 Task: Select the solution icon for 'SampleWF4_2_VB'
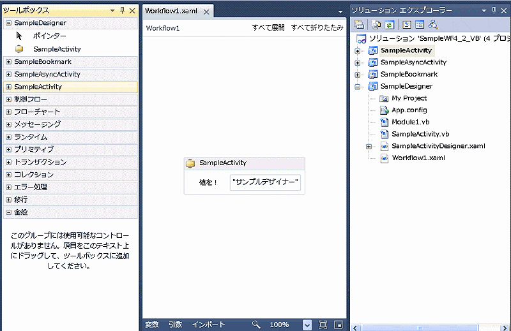click(361, 39)
